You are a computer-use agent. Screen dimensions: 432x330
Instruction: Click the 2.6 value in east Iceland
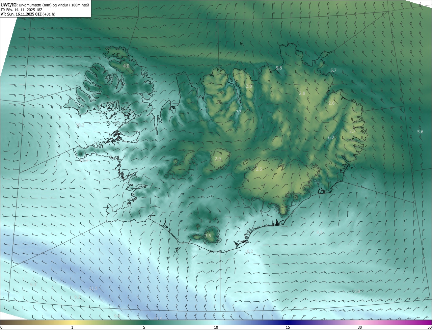(331, 103)
